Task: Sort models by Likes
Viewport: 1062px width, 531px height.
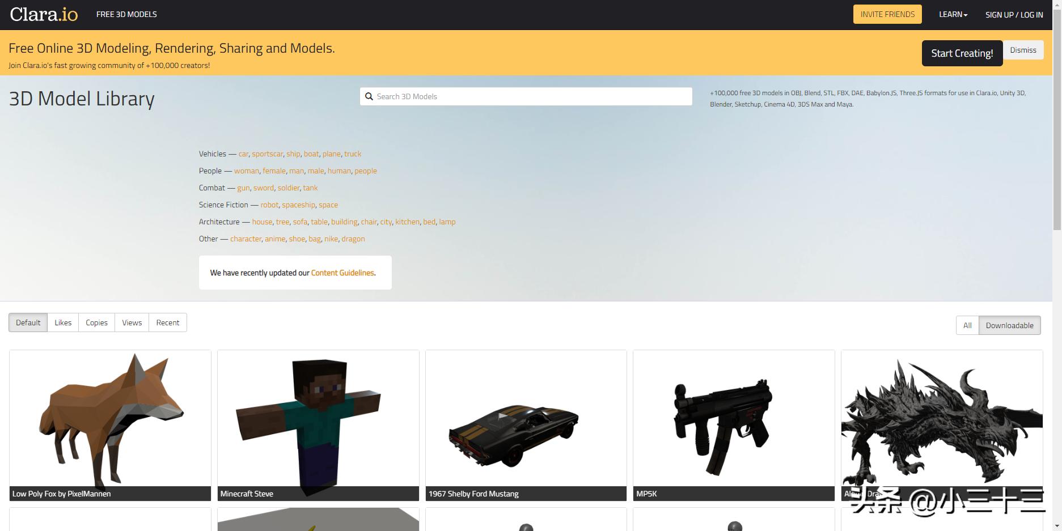Action: click(x=63, y=322)
